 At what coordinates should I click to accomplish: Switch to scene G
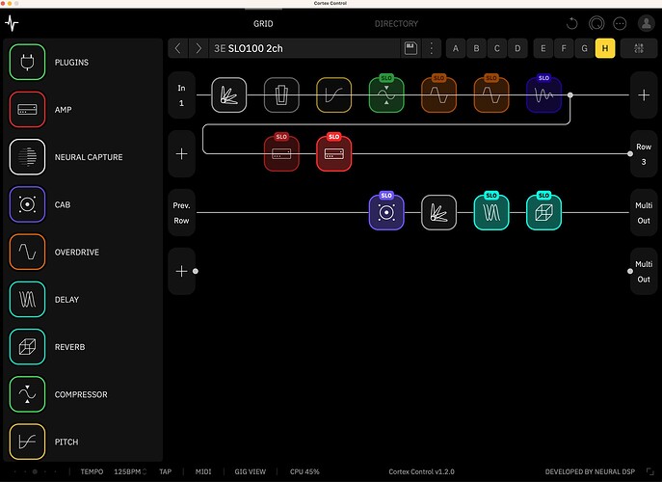tap(584, 48)
